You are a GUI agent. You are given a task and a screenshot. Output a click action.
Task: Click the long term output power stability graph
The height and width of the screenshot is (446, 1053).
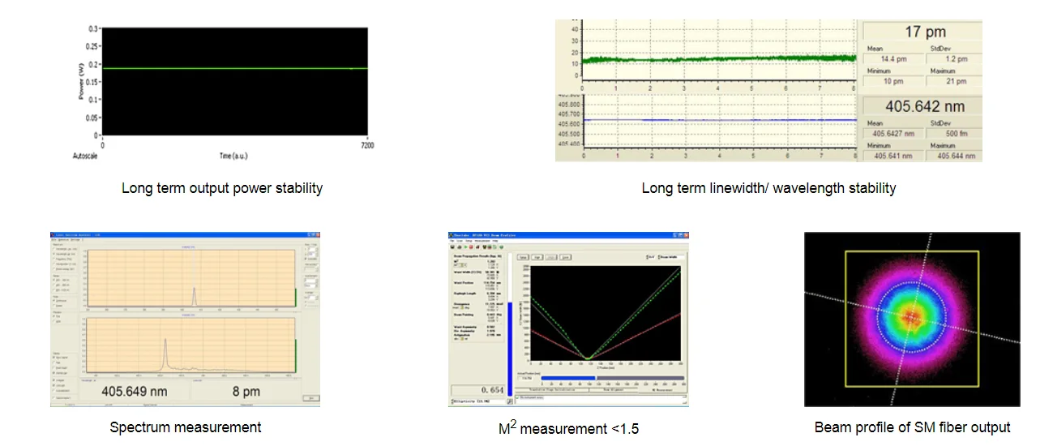click(x=233, y=81)
